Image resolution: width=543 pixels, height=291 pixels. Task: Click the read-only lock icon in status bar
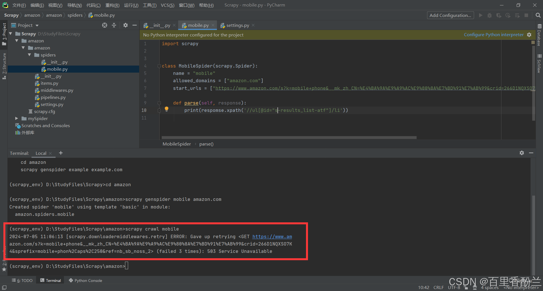[x=466, y=287]
